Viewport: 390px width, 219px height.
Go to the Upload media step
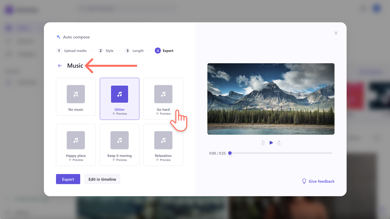[71, 50]
